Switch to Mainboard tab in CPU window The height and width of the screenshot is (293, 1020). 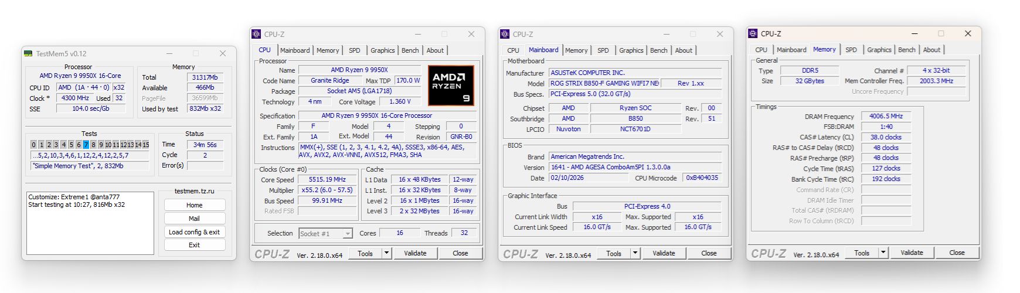click(295, 50)
